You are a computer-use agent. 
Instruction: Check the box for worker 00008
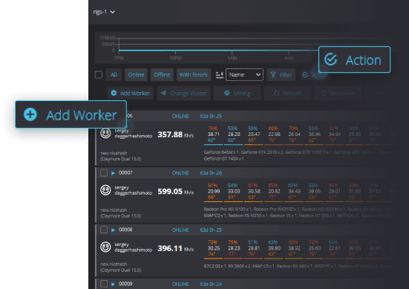coord(104,230)
